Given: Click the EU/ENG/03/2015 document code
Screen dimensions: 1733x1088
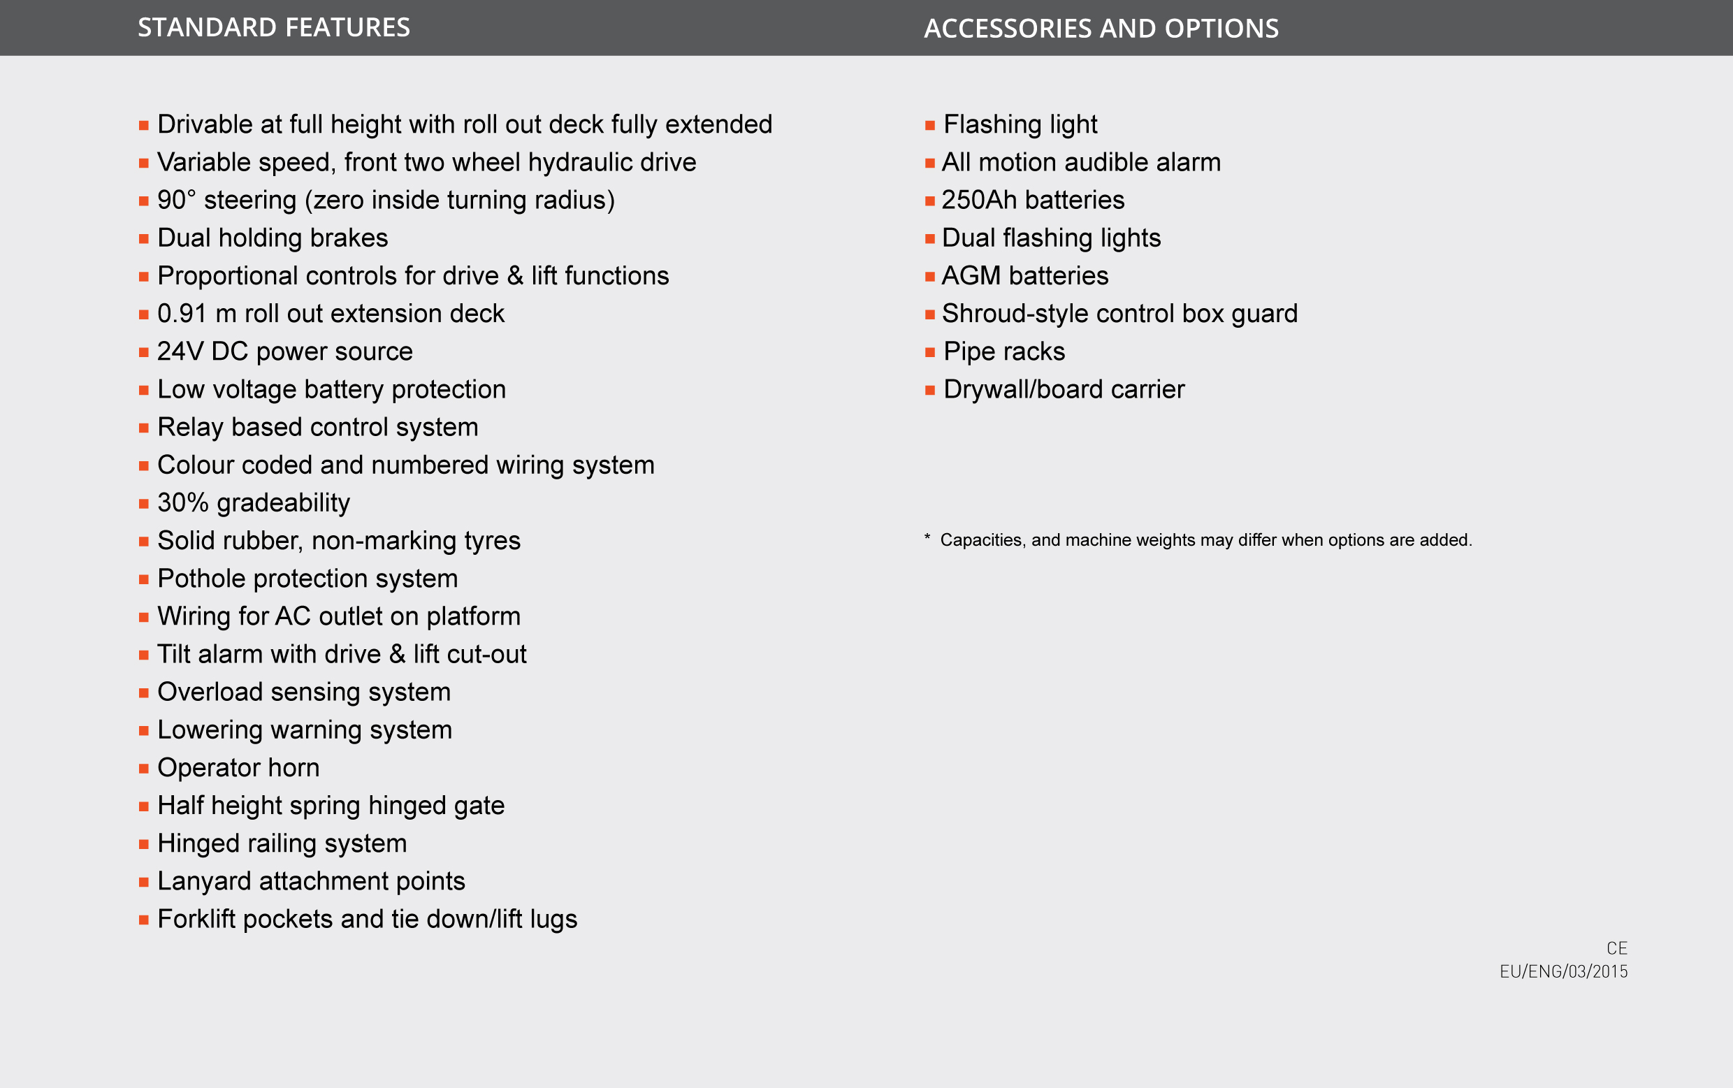Looking at the screenshot, I should [1562, 972].
